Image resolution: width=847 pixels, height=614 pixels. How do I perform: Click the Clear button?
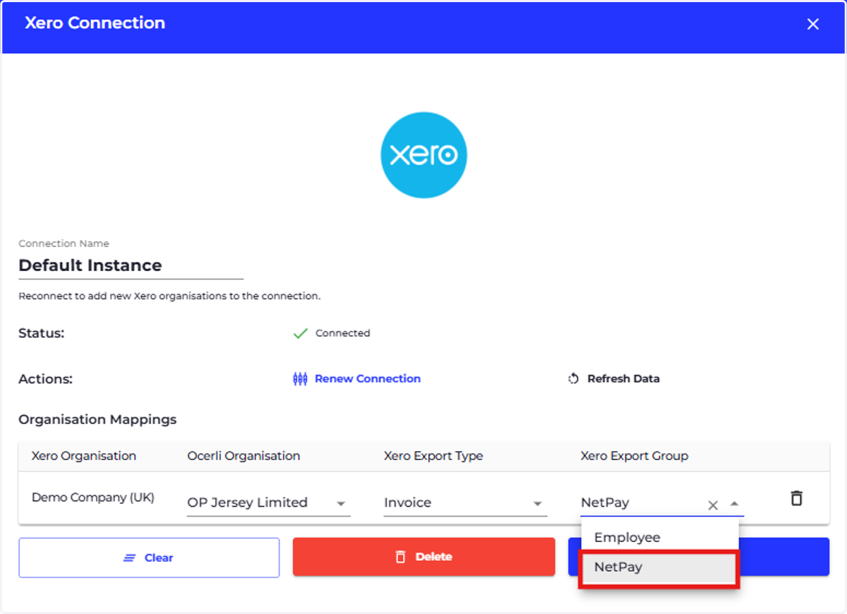149,558
